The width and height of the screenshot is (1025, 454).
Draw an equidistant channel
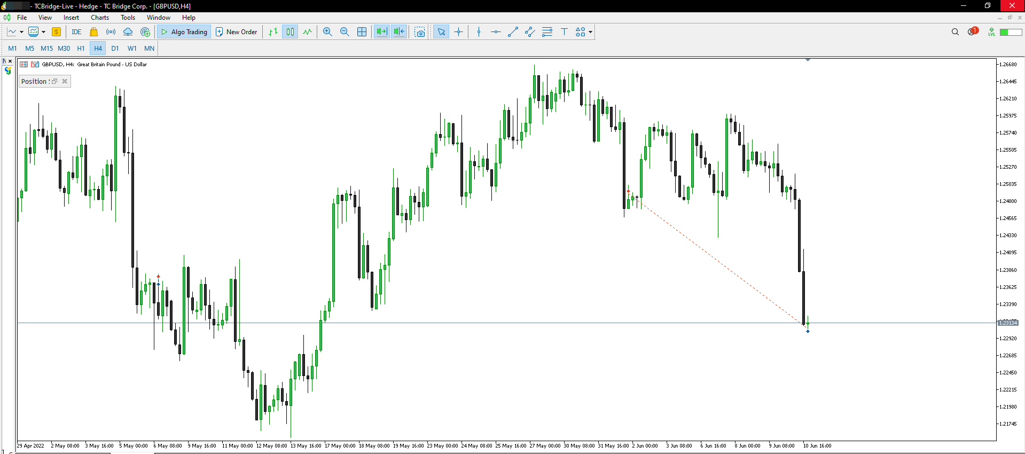pos(530,32)
